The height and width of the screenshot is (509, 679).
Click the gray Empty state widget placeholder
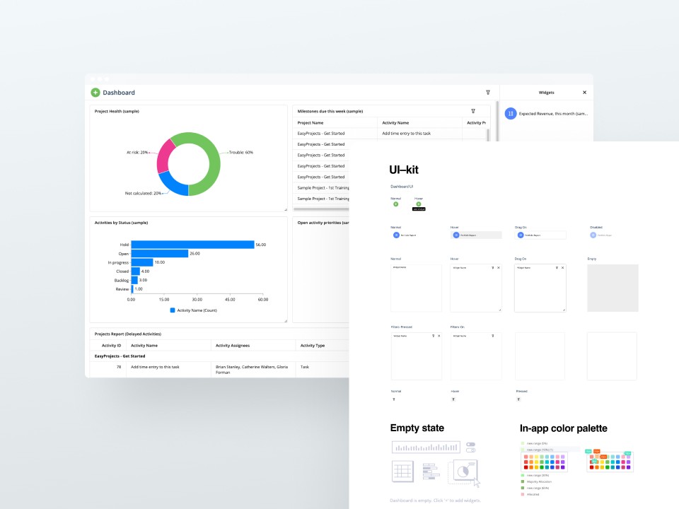(x=613, y=288)
